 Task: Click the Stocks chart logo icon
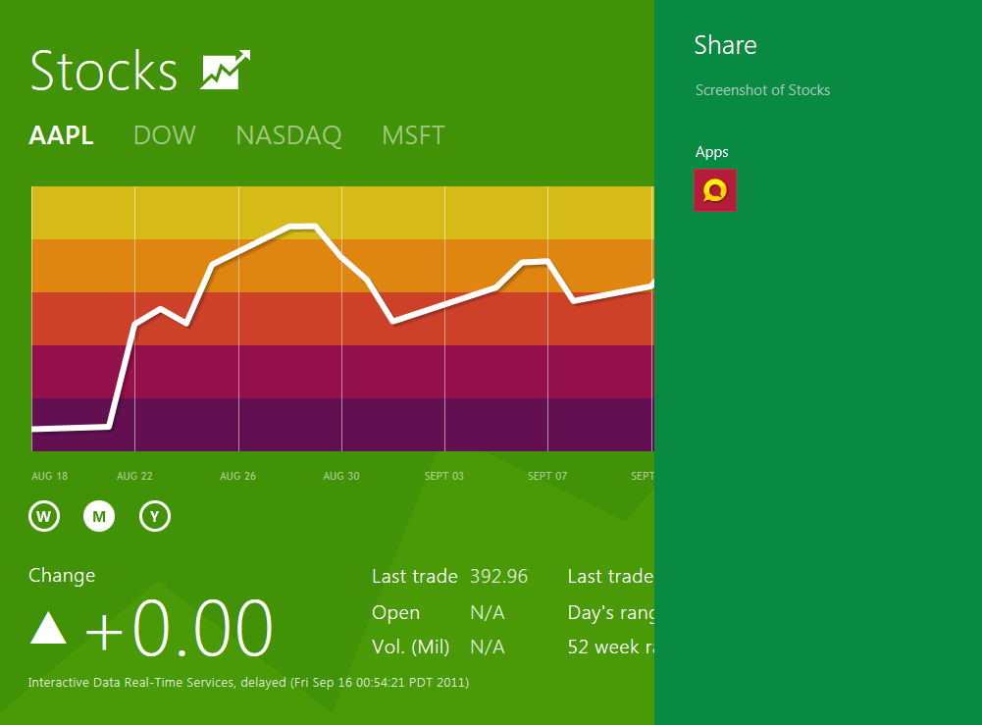226,70
